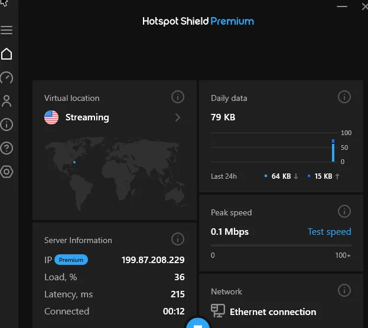Open the Help question mark icon
Screen dimensions: 368x328
pos(6,148)
